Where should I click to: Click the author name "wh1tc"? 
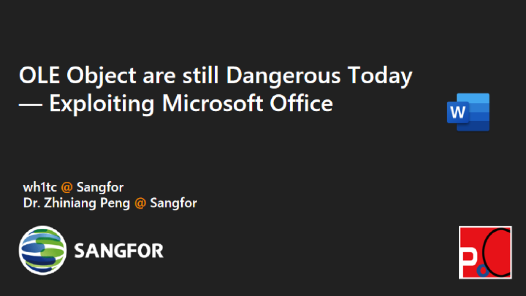point(40,187)
